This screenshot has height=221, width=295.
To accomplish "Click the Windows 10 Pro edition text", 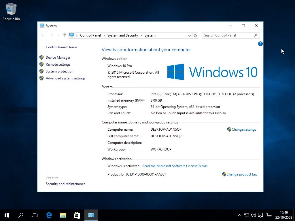I will (120, 66).
